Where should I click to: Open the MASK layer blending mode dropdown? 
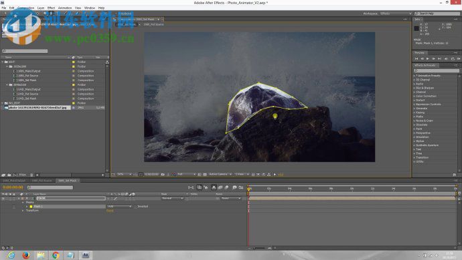(172, 198)
